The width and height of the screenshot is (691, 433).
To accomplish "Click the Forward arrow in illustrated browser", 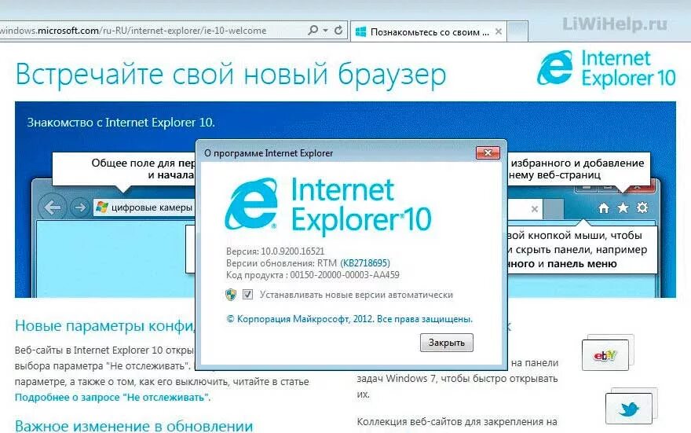I will coord(80,207).
